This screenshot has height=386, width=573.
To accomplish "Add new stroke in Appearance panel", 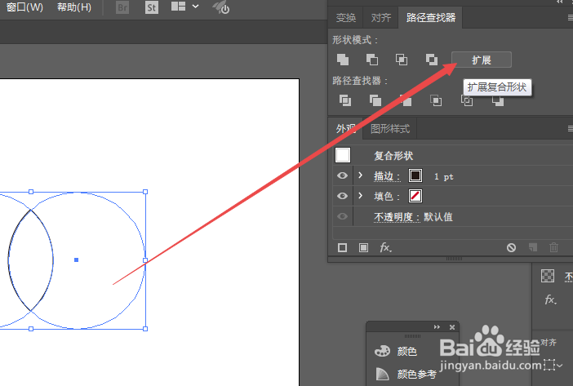I will (342, 247).
